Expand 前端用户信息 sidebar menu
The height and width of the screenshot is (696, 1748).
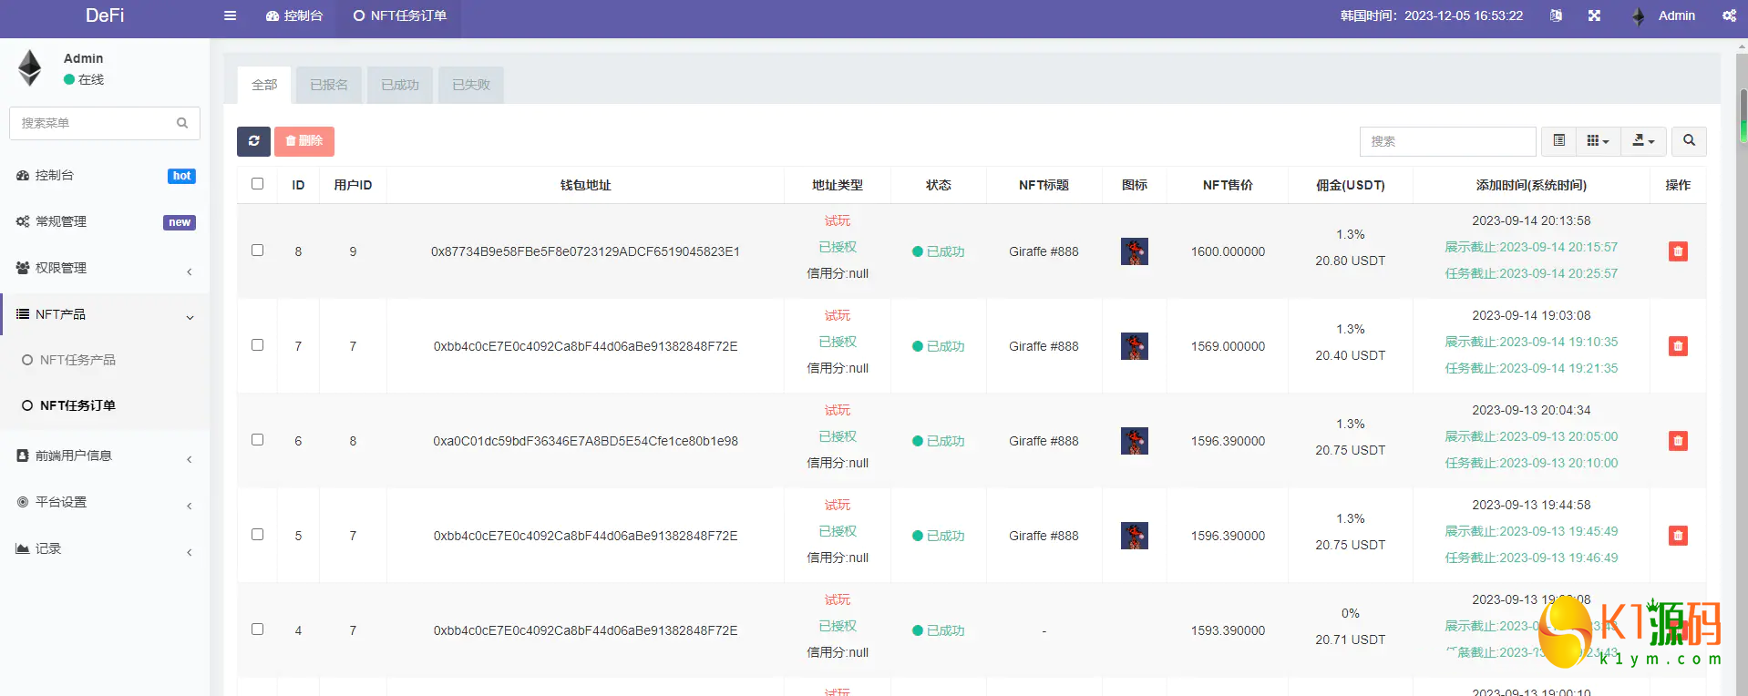(x=105, y=455)
